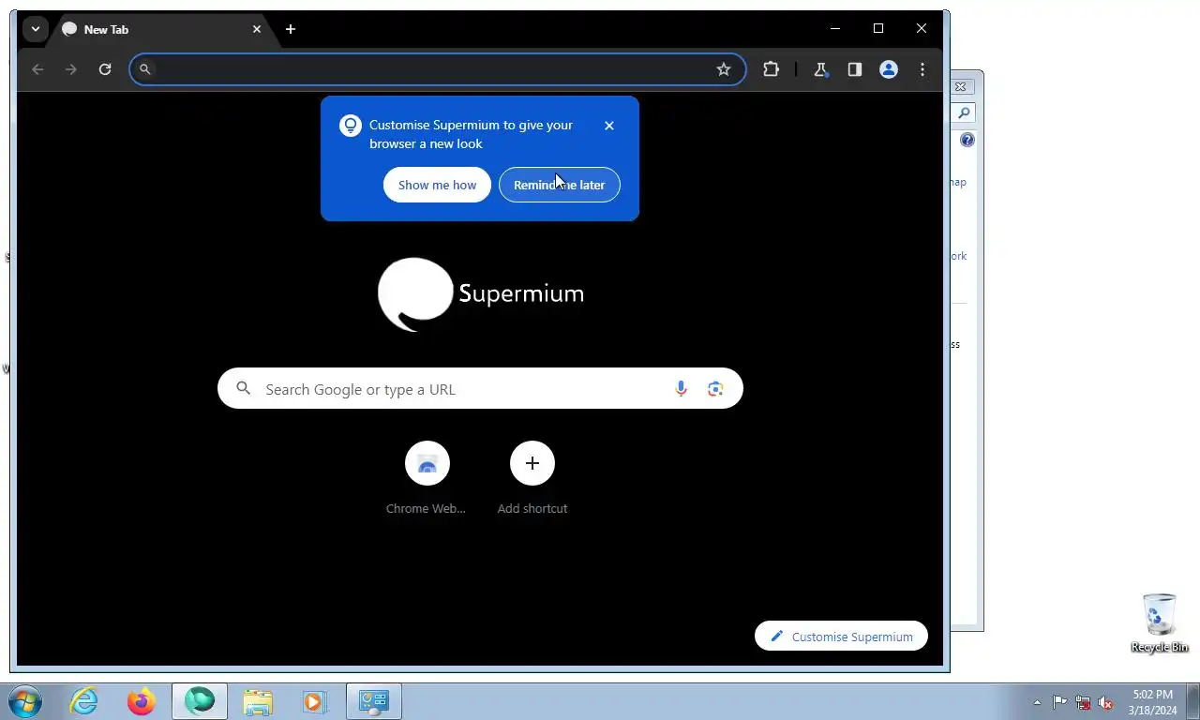Maximize the Supermium window
The image size is (1200, 720).
[878, 29]
